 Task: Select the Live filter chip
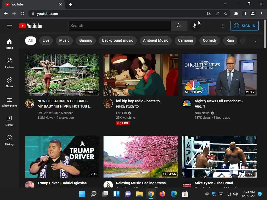46,40
